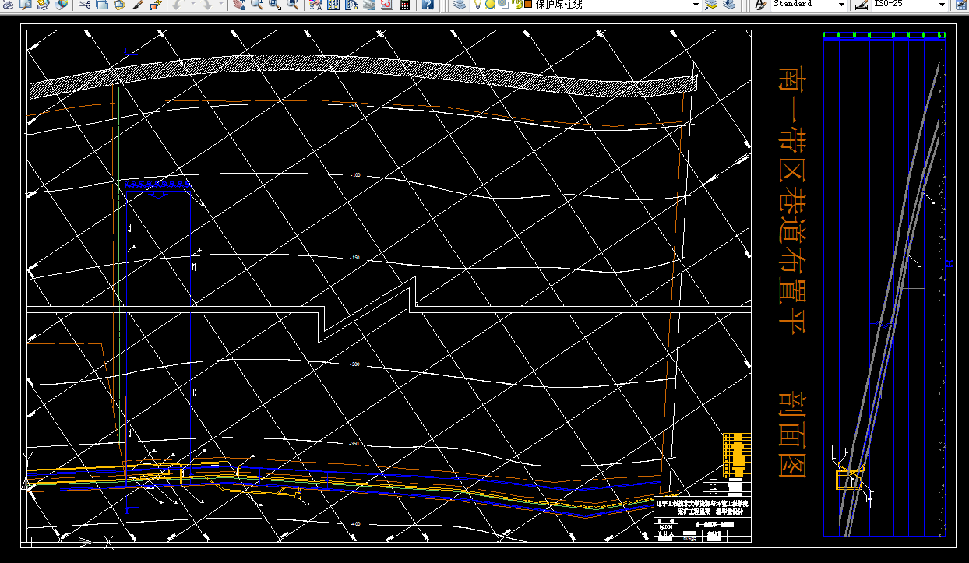The width and height of the screenshot is (969, 563).
Task: Activate the Pan hand tool
Action: pyautogui.click(x=238, y=4)
